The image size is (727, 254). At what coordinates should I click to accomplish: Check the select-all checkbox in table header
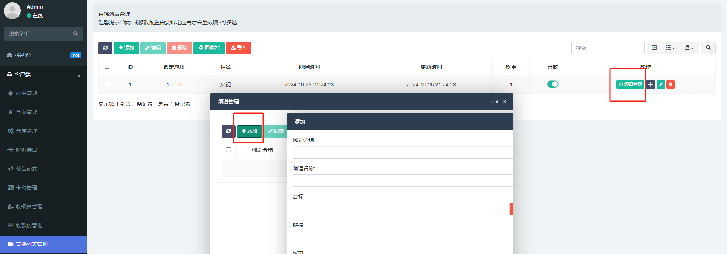[x=107, y=66]
